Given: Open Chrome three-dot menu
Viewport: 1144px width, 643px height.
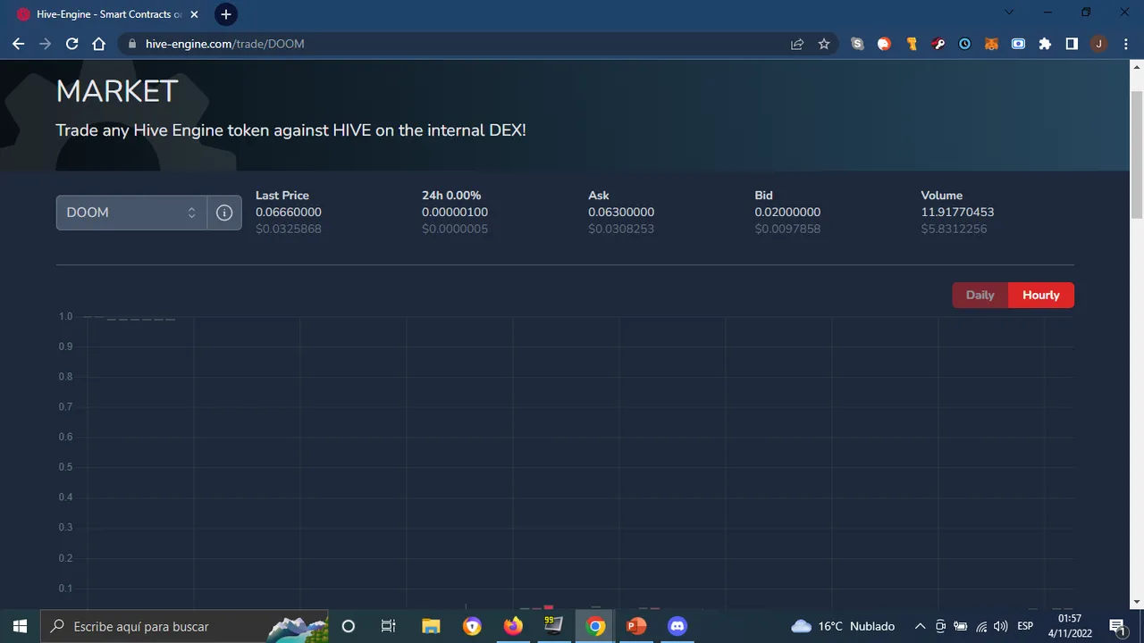Looking at the screenshot, I should coord(1125,44).
